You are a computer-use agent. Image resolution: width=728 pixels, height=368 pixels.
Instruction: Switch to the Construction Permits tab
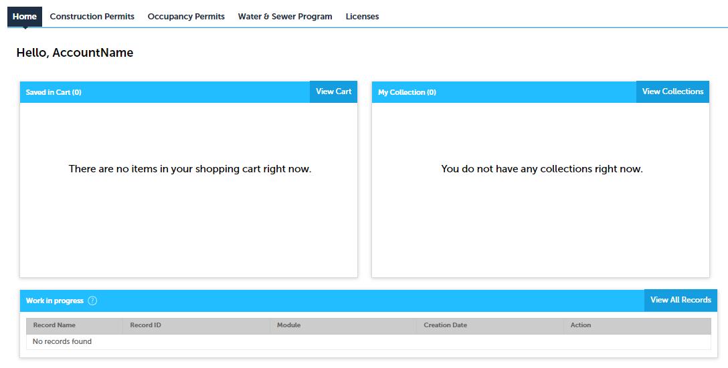click(92, 17)
